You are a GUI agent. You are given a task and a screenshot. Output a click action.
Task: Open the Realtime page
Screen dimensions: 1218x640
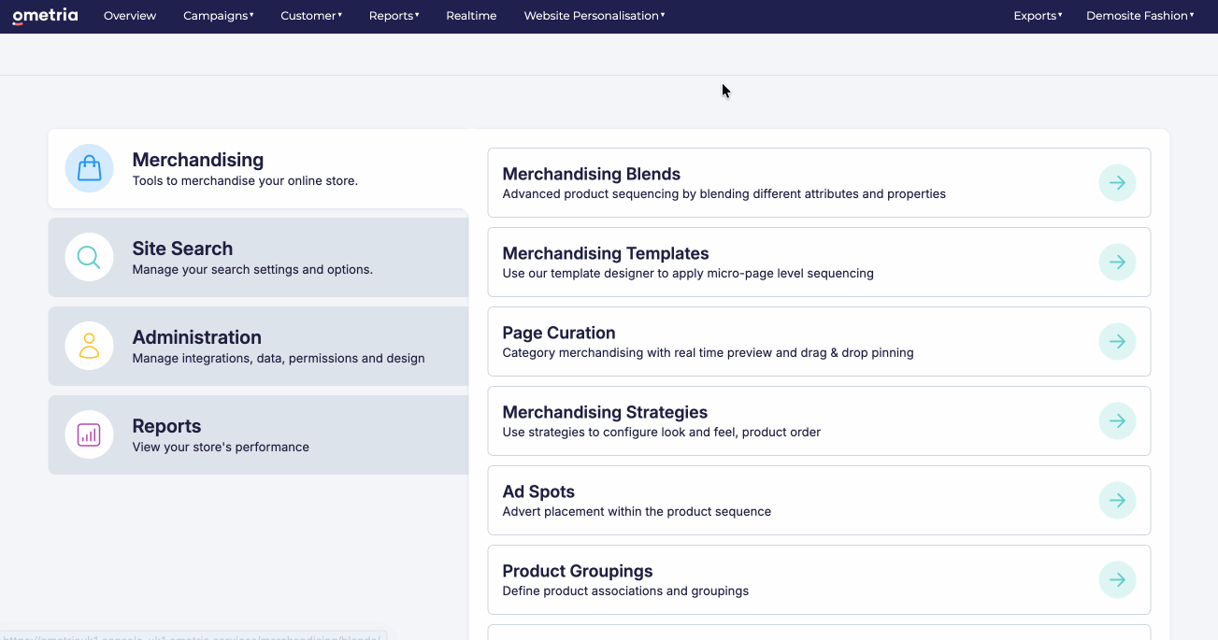click(x=471, y=16)
